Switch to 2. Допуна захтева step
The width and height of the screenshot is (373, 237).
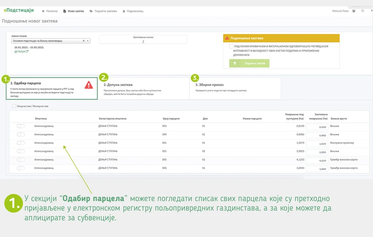click(143, 88)
